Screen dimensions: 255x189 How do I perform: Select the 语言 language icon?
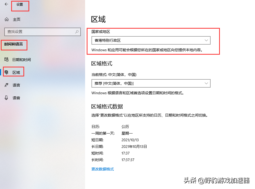[6, 85]
